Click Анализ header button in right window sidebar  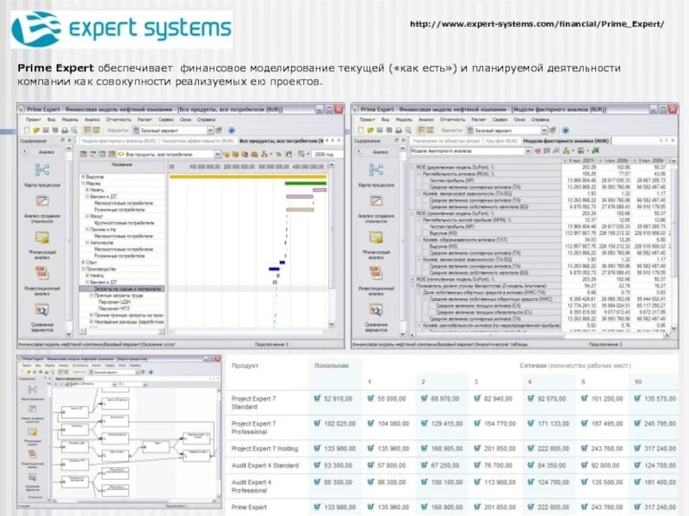click(380, 152)
